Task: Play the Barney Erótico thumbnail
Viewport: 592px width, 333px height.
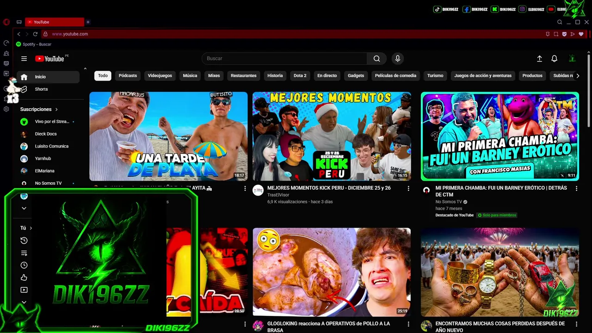Action: coord(500,136)
